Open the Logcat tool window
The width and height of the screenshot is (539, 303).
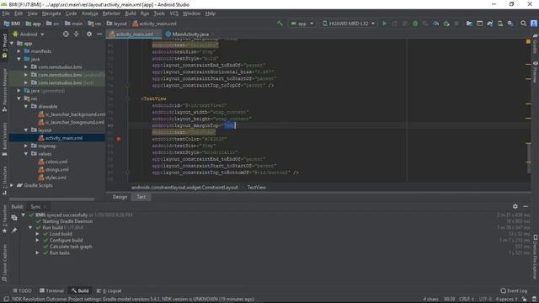tap(109, 290)
